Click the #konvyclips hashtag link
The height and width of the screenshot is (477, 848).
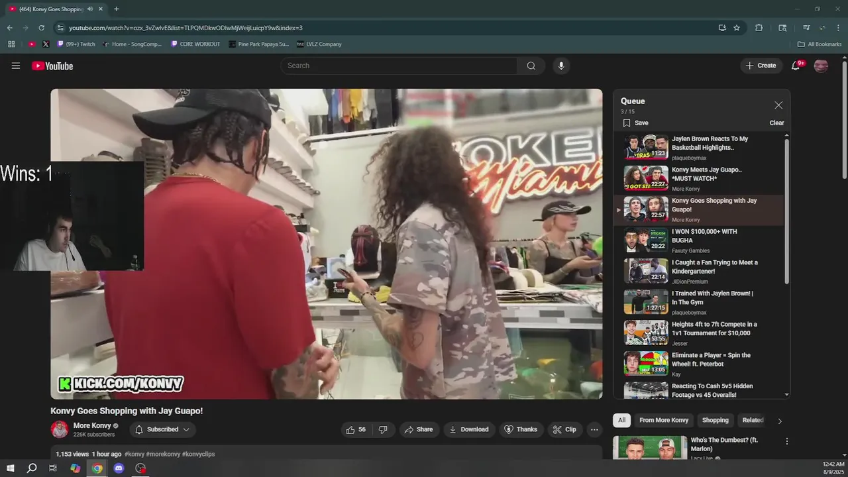point(199,454)
